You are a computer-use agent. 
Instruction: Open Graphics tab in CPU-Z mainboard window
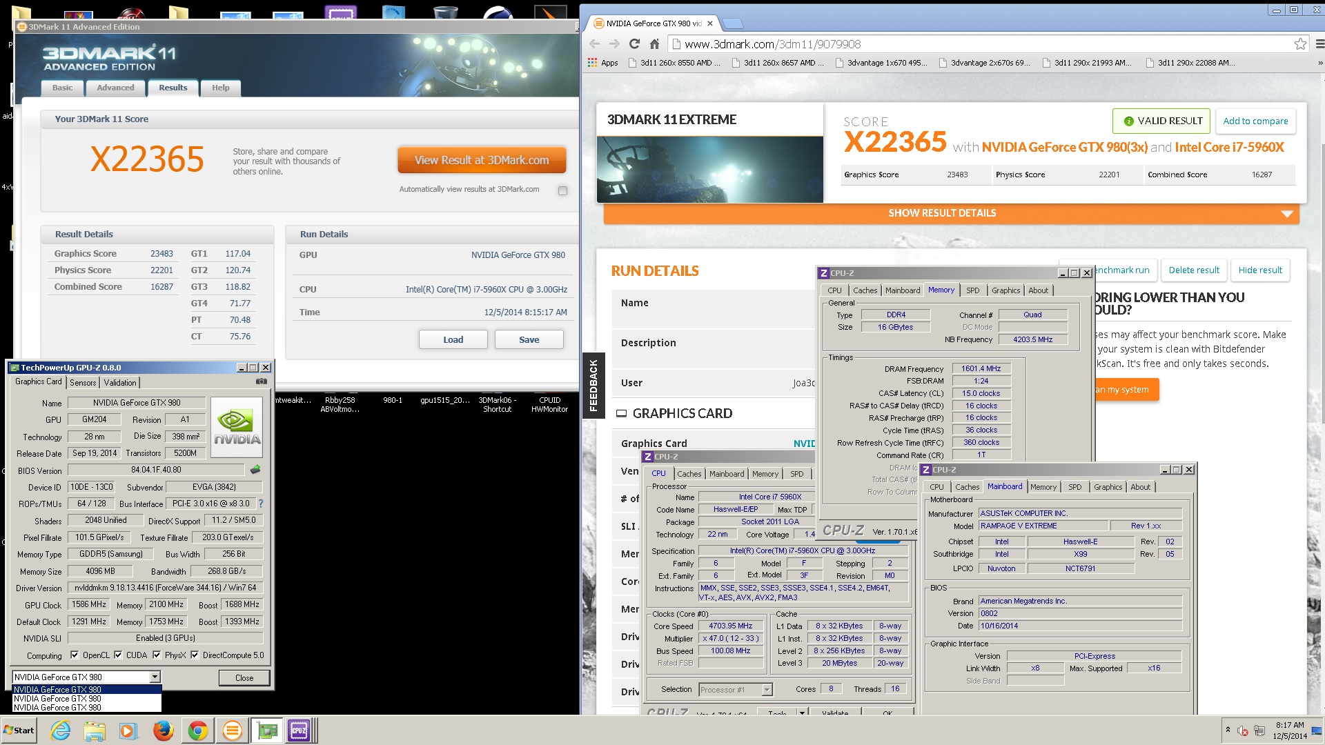1108,487
